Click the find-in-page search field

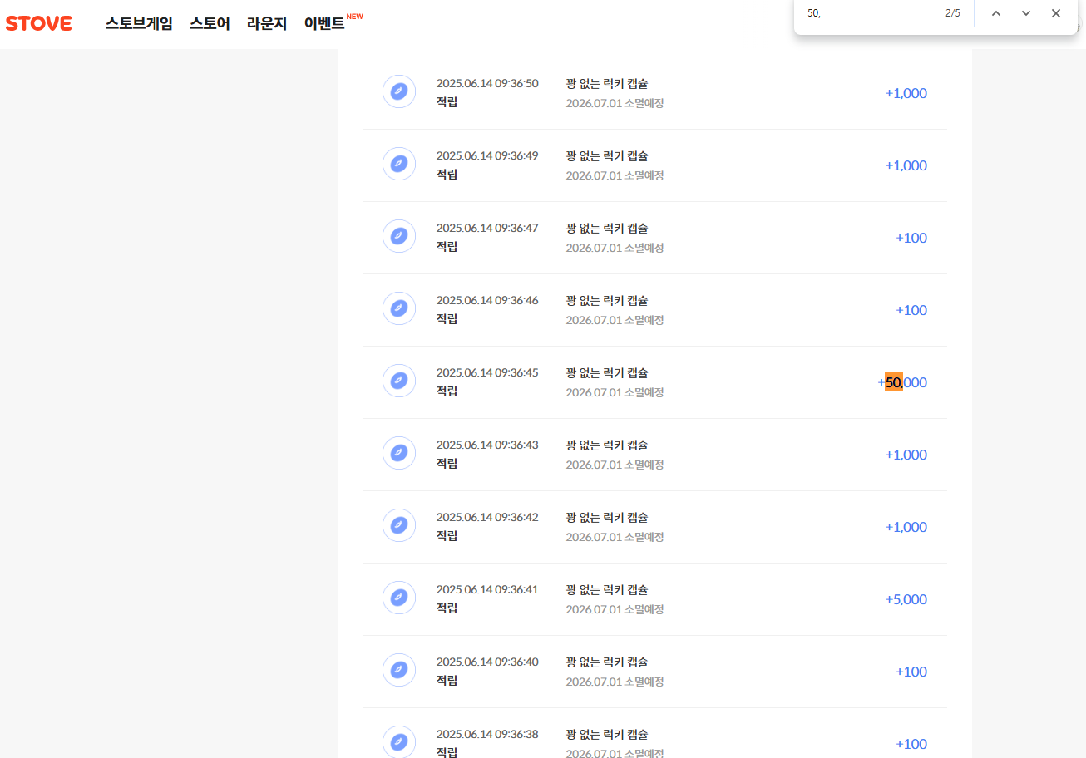click(869, 13)
